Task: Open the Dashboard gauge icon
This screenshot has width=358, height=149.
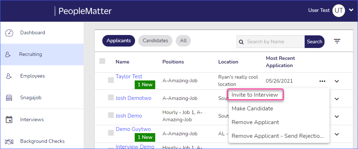Action: (9, 33)
